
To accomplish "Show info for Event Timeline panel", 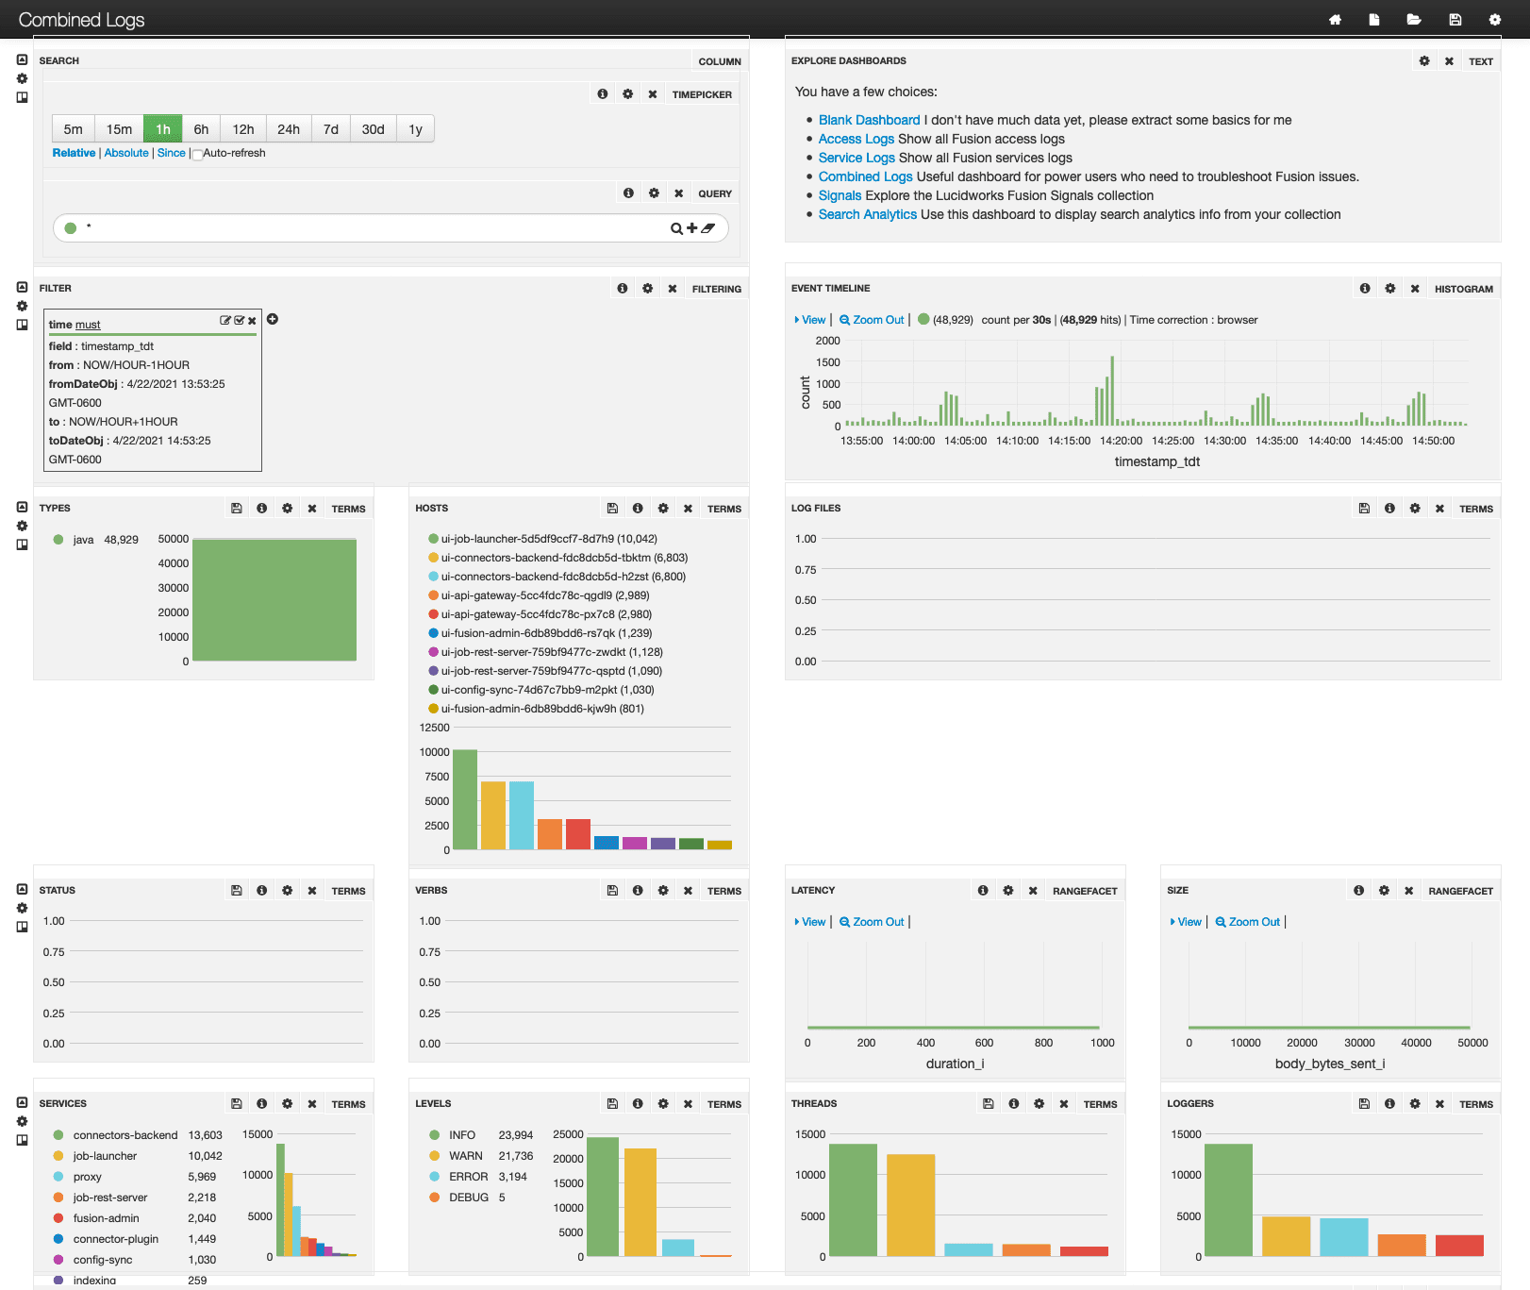I will 1365,289.
